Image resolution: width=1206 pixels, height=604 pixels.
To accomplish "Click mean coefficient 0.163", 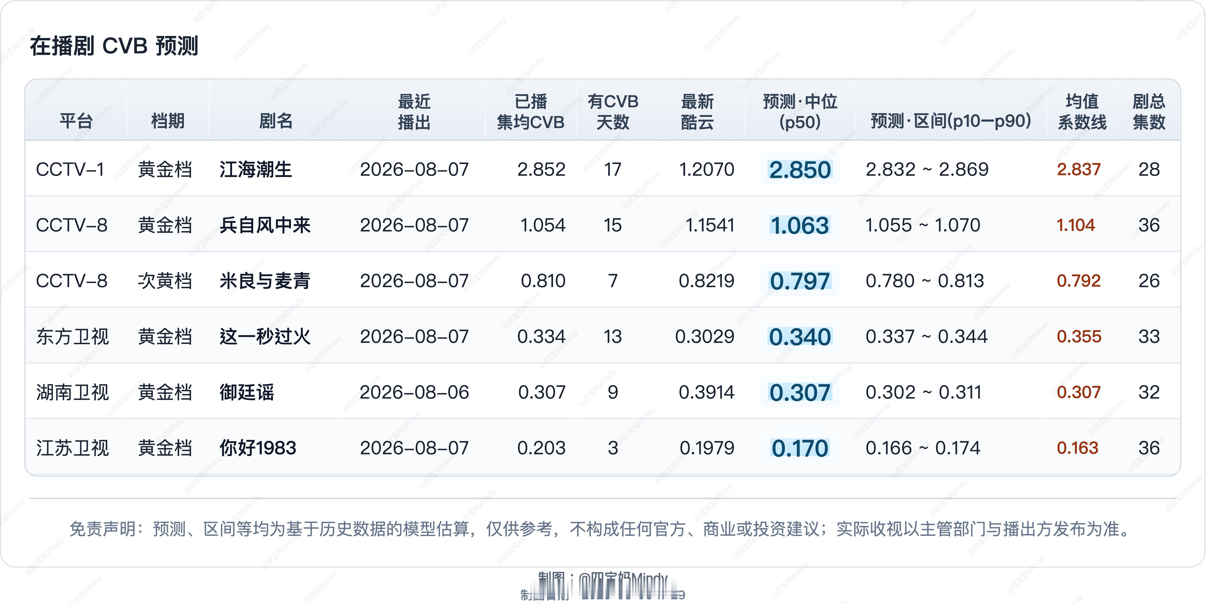I will pos(1077,448).
